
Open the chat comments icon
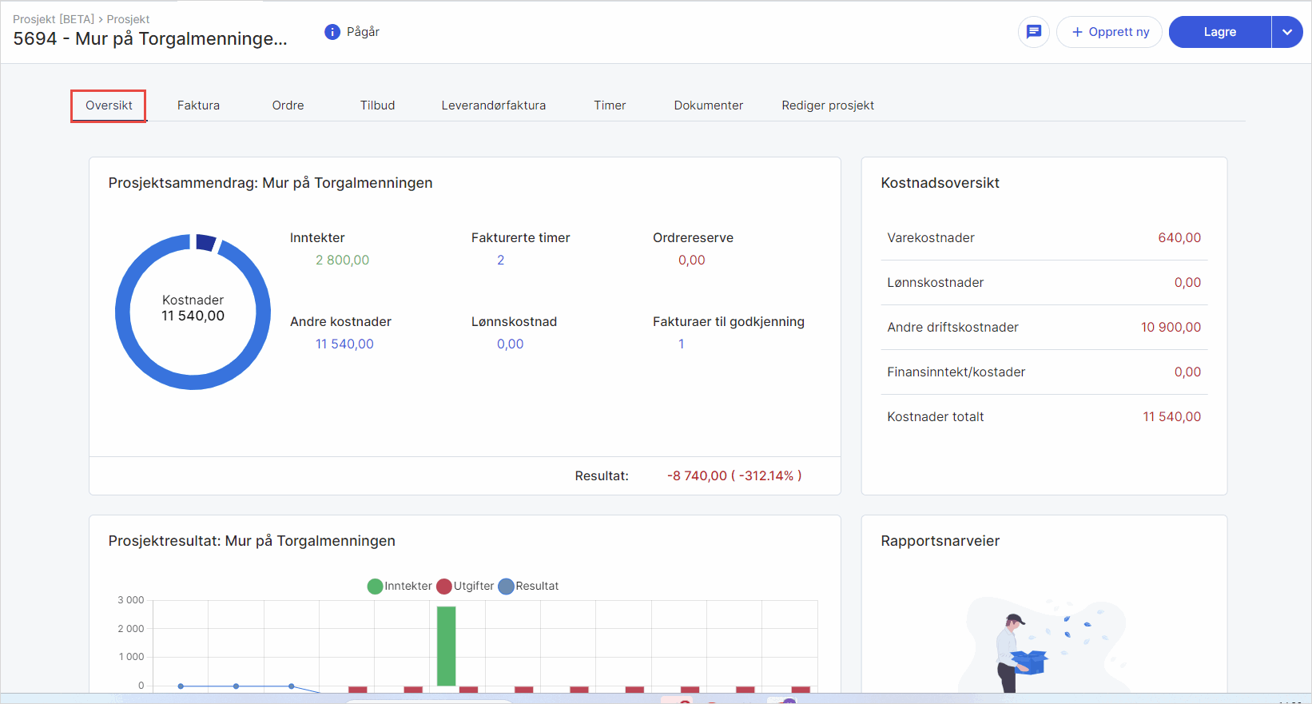tap(1033, 32)
